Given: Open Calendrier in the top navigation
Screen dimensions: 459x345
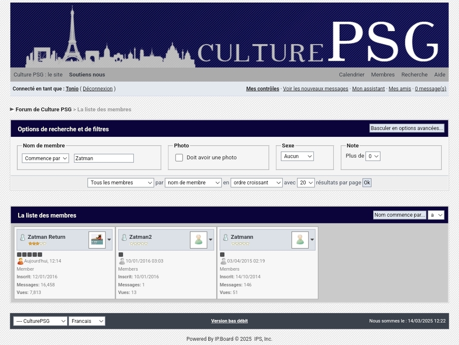Looking at the screenshot, I should 351,75.
